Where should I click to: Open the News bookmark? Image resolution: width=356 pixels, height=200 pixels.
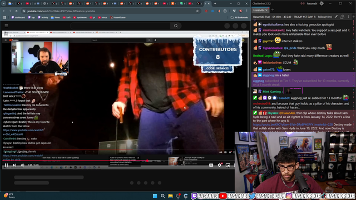[x=56, y=17]
